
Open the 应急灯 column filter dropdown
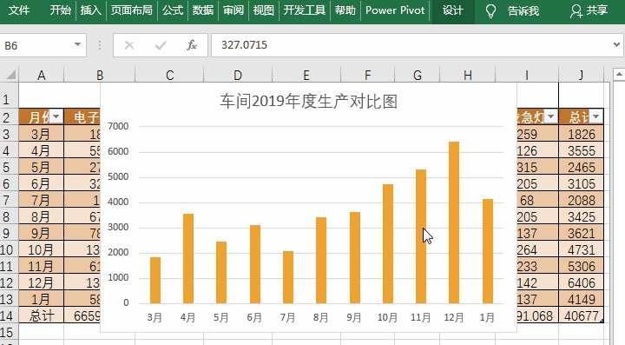tap(551, 116)
